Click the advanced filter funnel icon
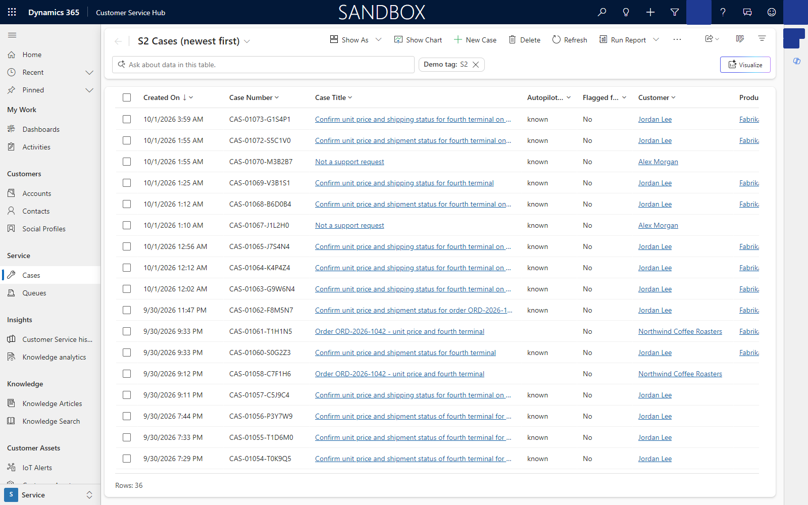This screenshot has height=505, width=808. pyautogui.click(x=675, y=12)
